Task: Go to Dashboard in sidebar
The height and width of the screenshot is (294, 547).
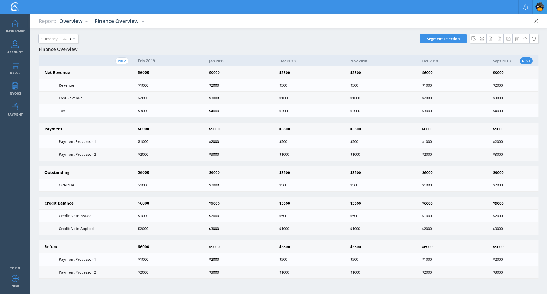Action: click(15, 26)
